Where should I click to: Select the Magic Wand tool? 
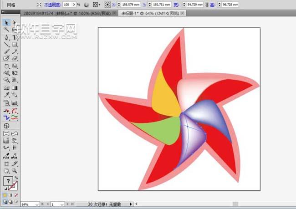[x=7, y=30]
